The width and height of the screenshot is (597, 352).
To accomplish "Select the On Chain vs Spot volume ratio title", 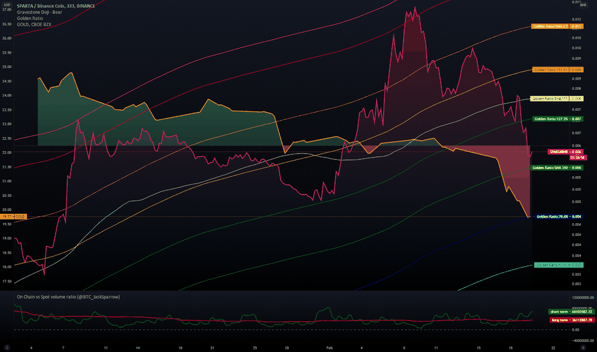I will (68, 297).
